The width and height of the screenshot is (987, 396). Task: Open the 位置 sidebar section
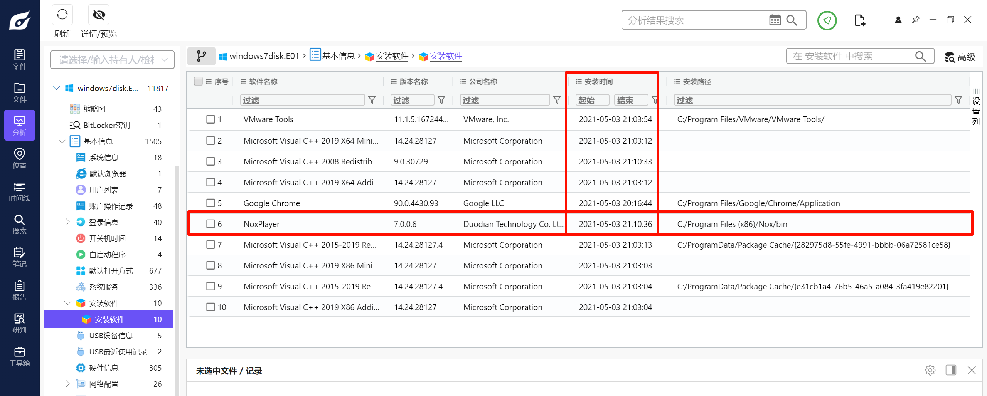click(20, 158)
